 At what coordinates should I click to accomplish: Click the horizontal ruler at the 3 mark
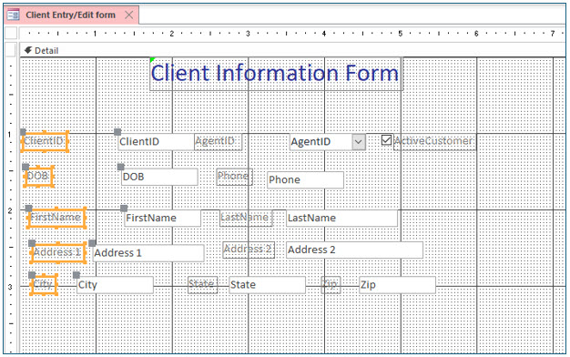248,34
